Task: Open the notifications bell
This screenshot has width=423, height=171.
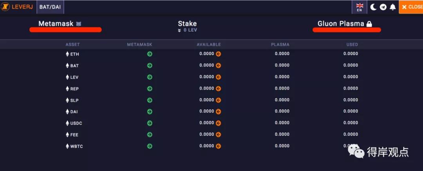Action: coord(393,7)
